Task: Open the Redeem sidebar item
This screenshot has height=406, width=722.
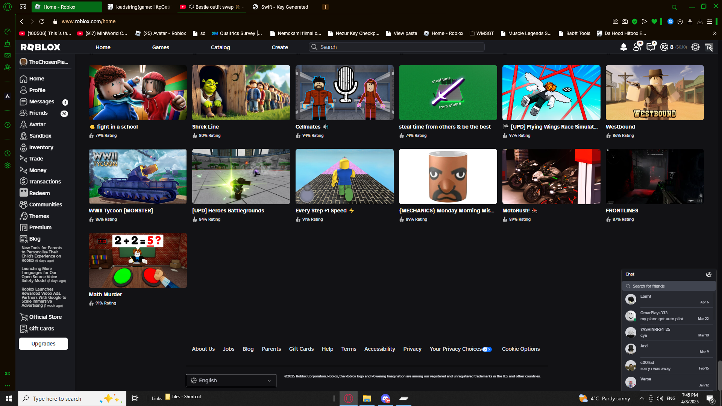Action: click(x=39, y=193)
